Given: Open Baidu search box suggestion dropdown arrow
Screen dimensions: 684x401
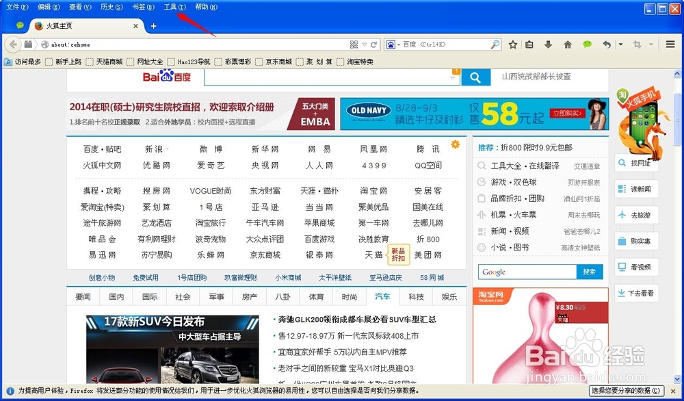Looking at the screenshot, I should pyautogui.click(x=452, y=78).
